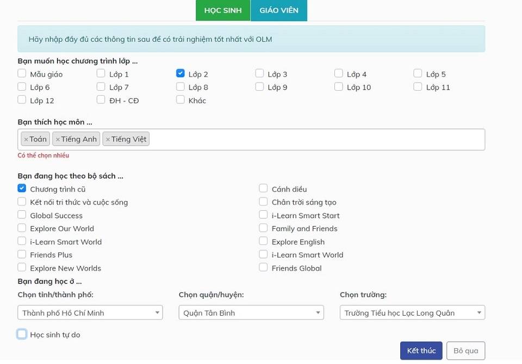Screen dimensions: 522x364
Task: Expand the quận/huyện dropdown
Action: tap(251, 313)
